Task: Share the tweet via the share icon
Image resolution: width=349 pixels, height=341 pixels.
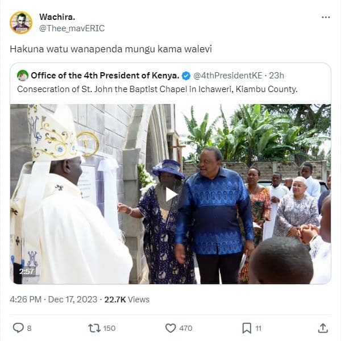Action: [x=323, y=328]
